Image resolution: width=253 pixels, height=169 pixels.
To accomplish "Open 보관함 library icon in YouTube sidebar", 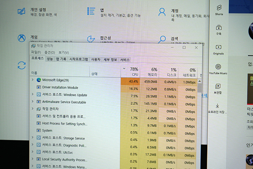I will pos(218,86).
